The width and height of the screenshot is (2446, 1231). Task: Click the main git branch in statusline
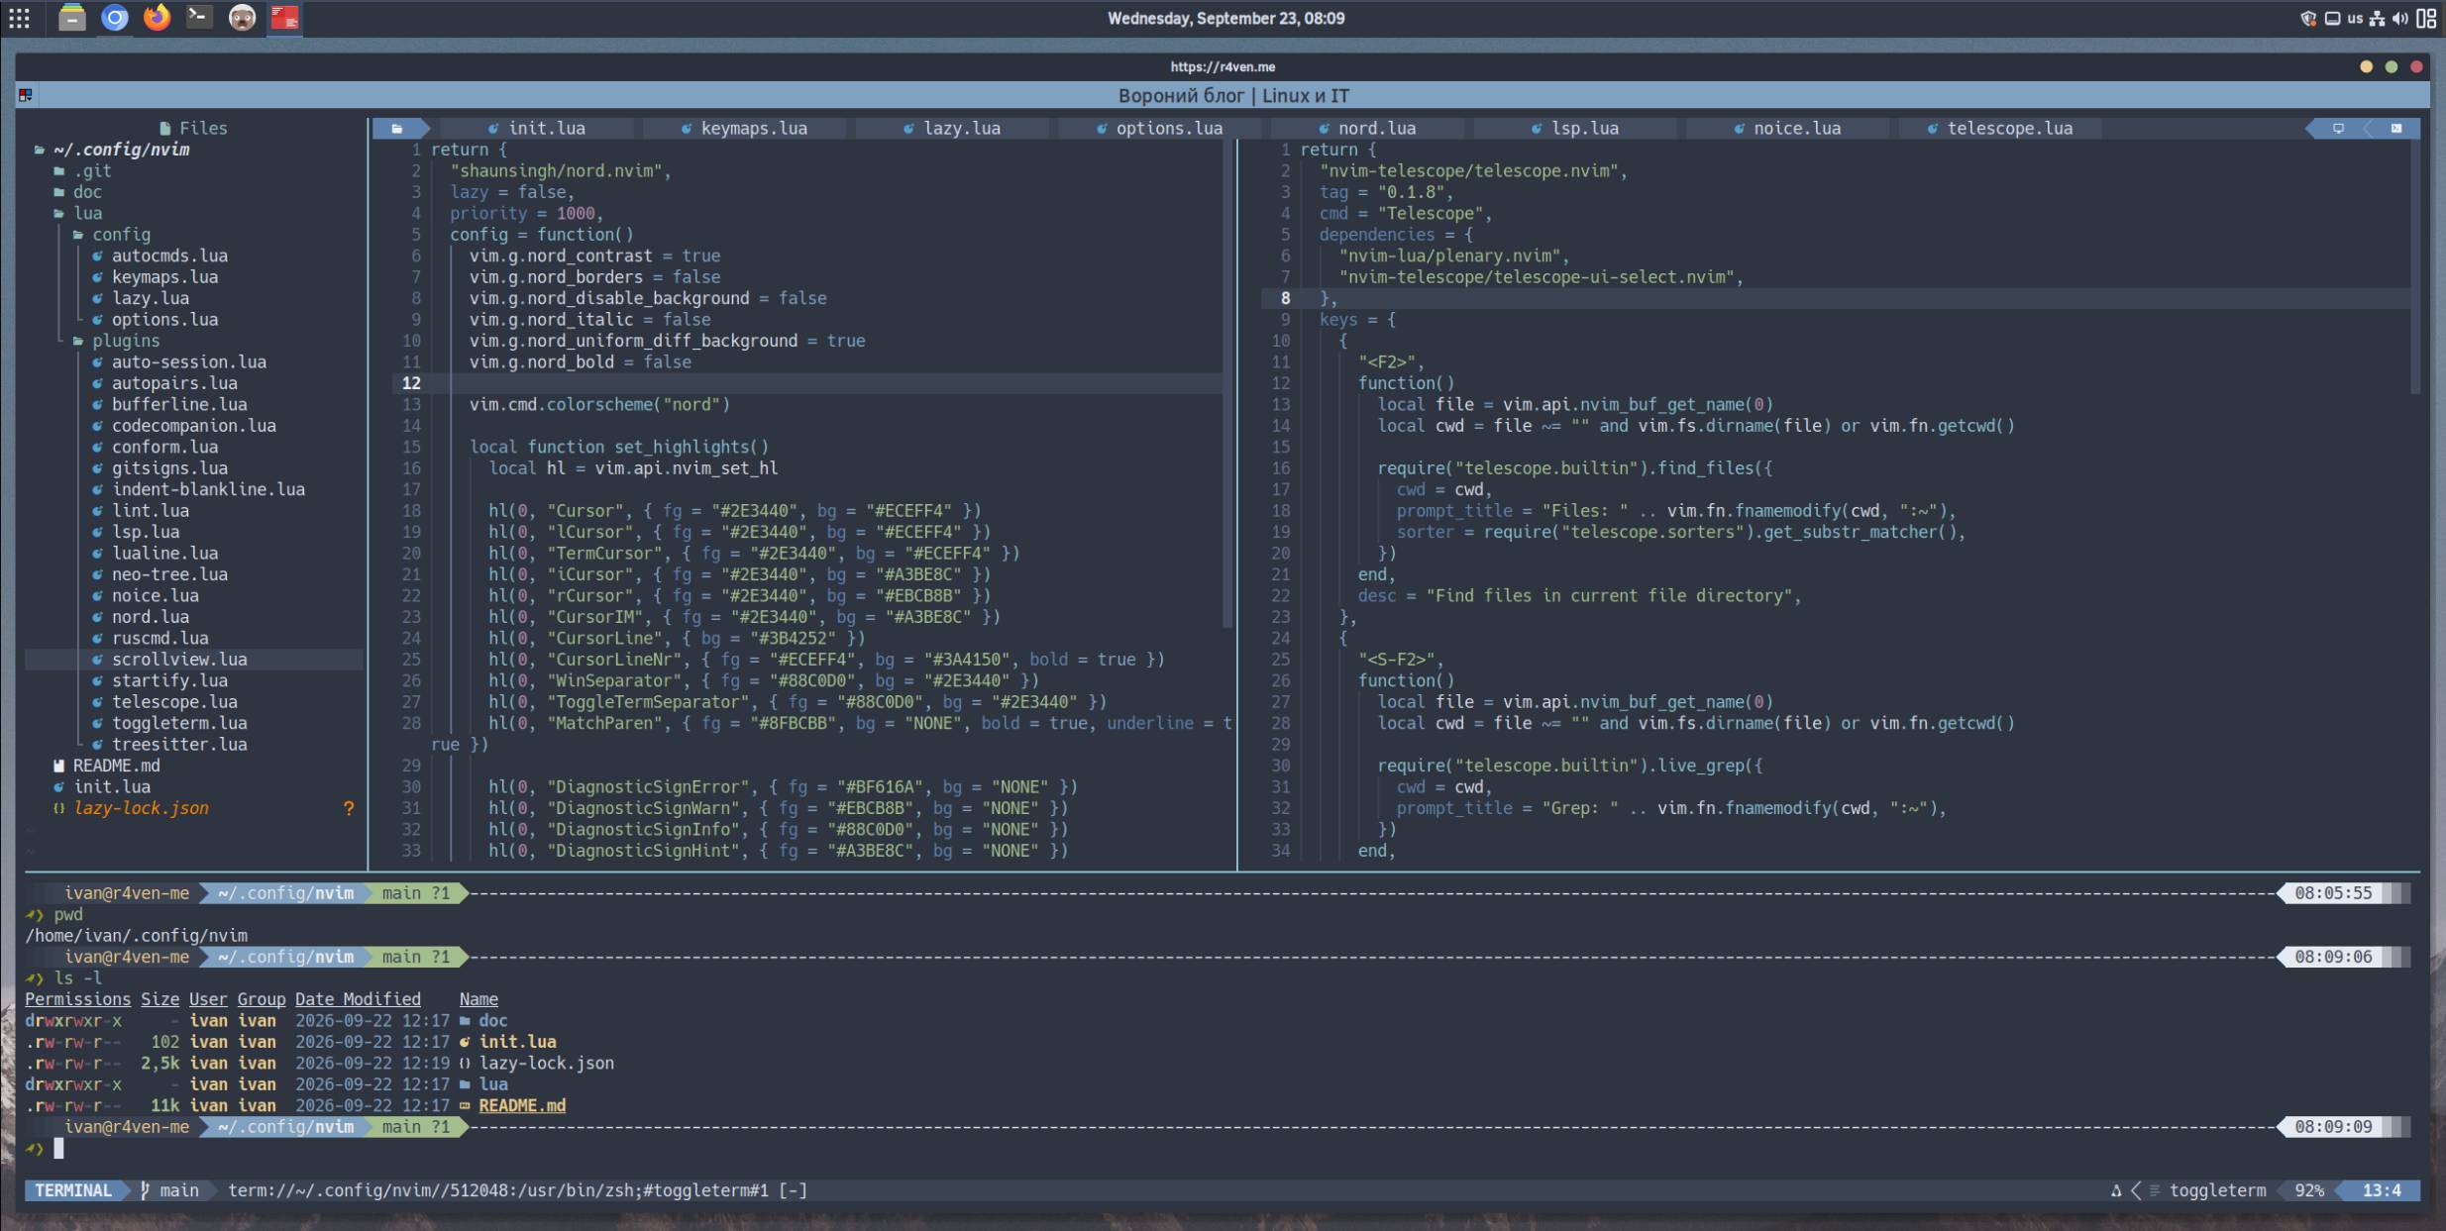[x=169, y=1190]
